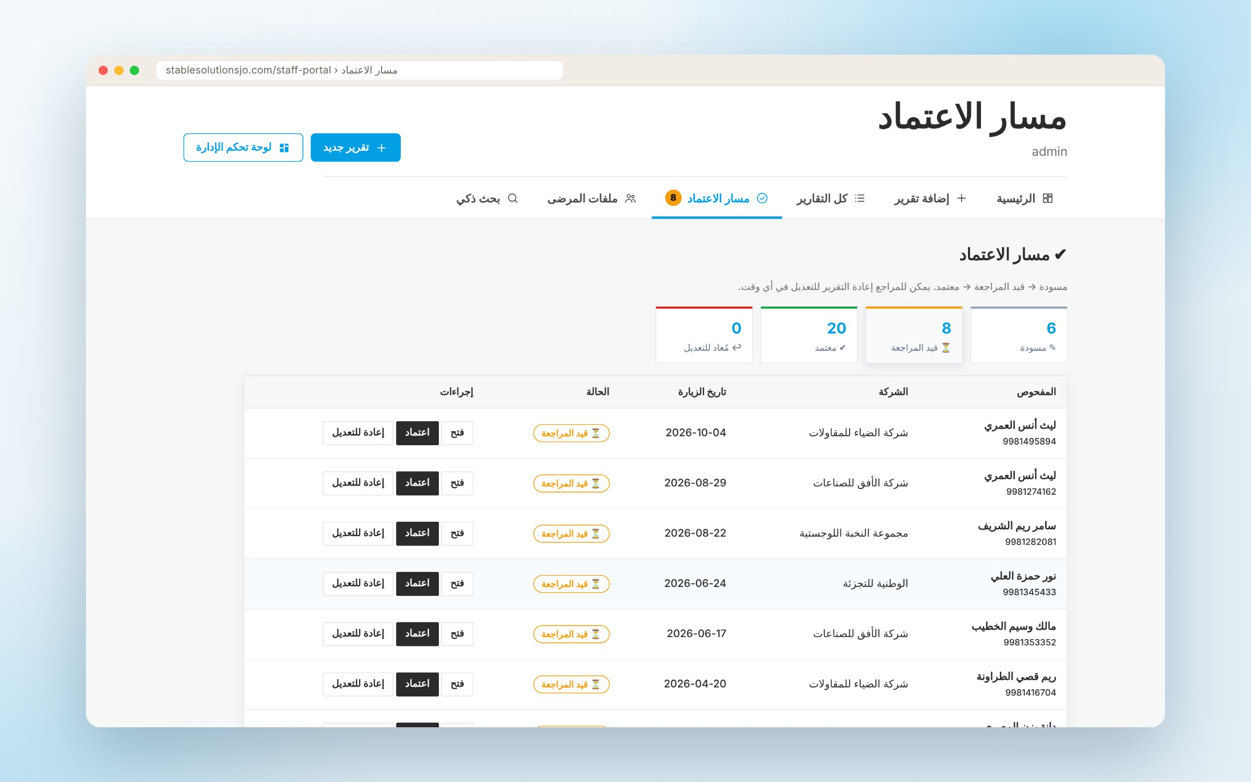This screenshot has height=782, width=1251.
Task: Open the 2026-08-29 report with فتح
Action: point(457,483)
